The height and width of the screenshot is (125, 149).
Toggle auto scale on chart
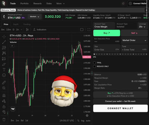tap(88, 121)
